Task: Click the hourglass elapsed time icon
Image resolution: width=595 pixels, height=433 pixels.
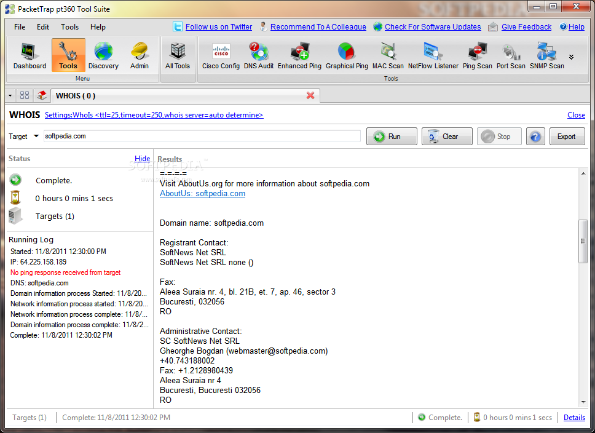Action: click(x=15, y=197)
